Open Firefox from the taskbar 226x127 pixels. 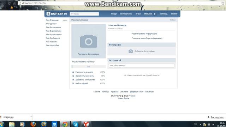pos(33,124)
